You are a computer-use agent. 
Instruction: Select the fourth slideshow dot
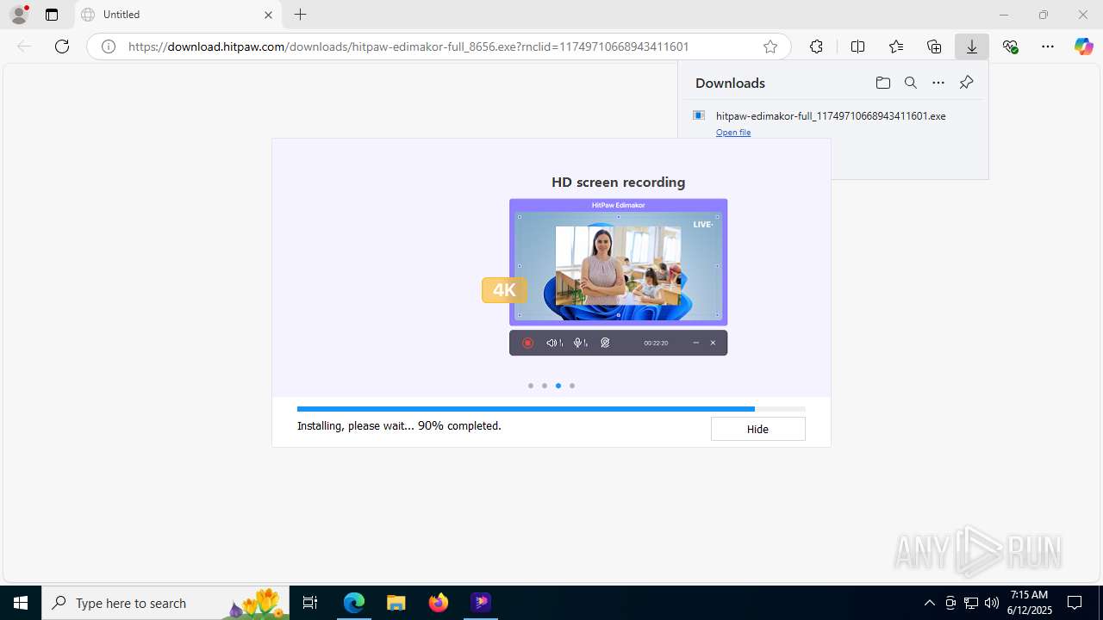[572, 386]
